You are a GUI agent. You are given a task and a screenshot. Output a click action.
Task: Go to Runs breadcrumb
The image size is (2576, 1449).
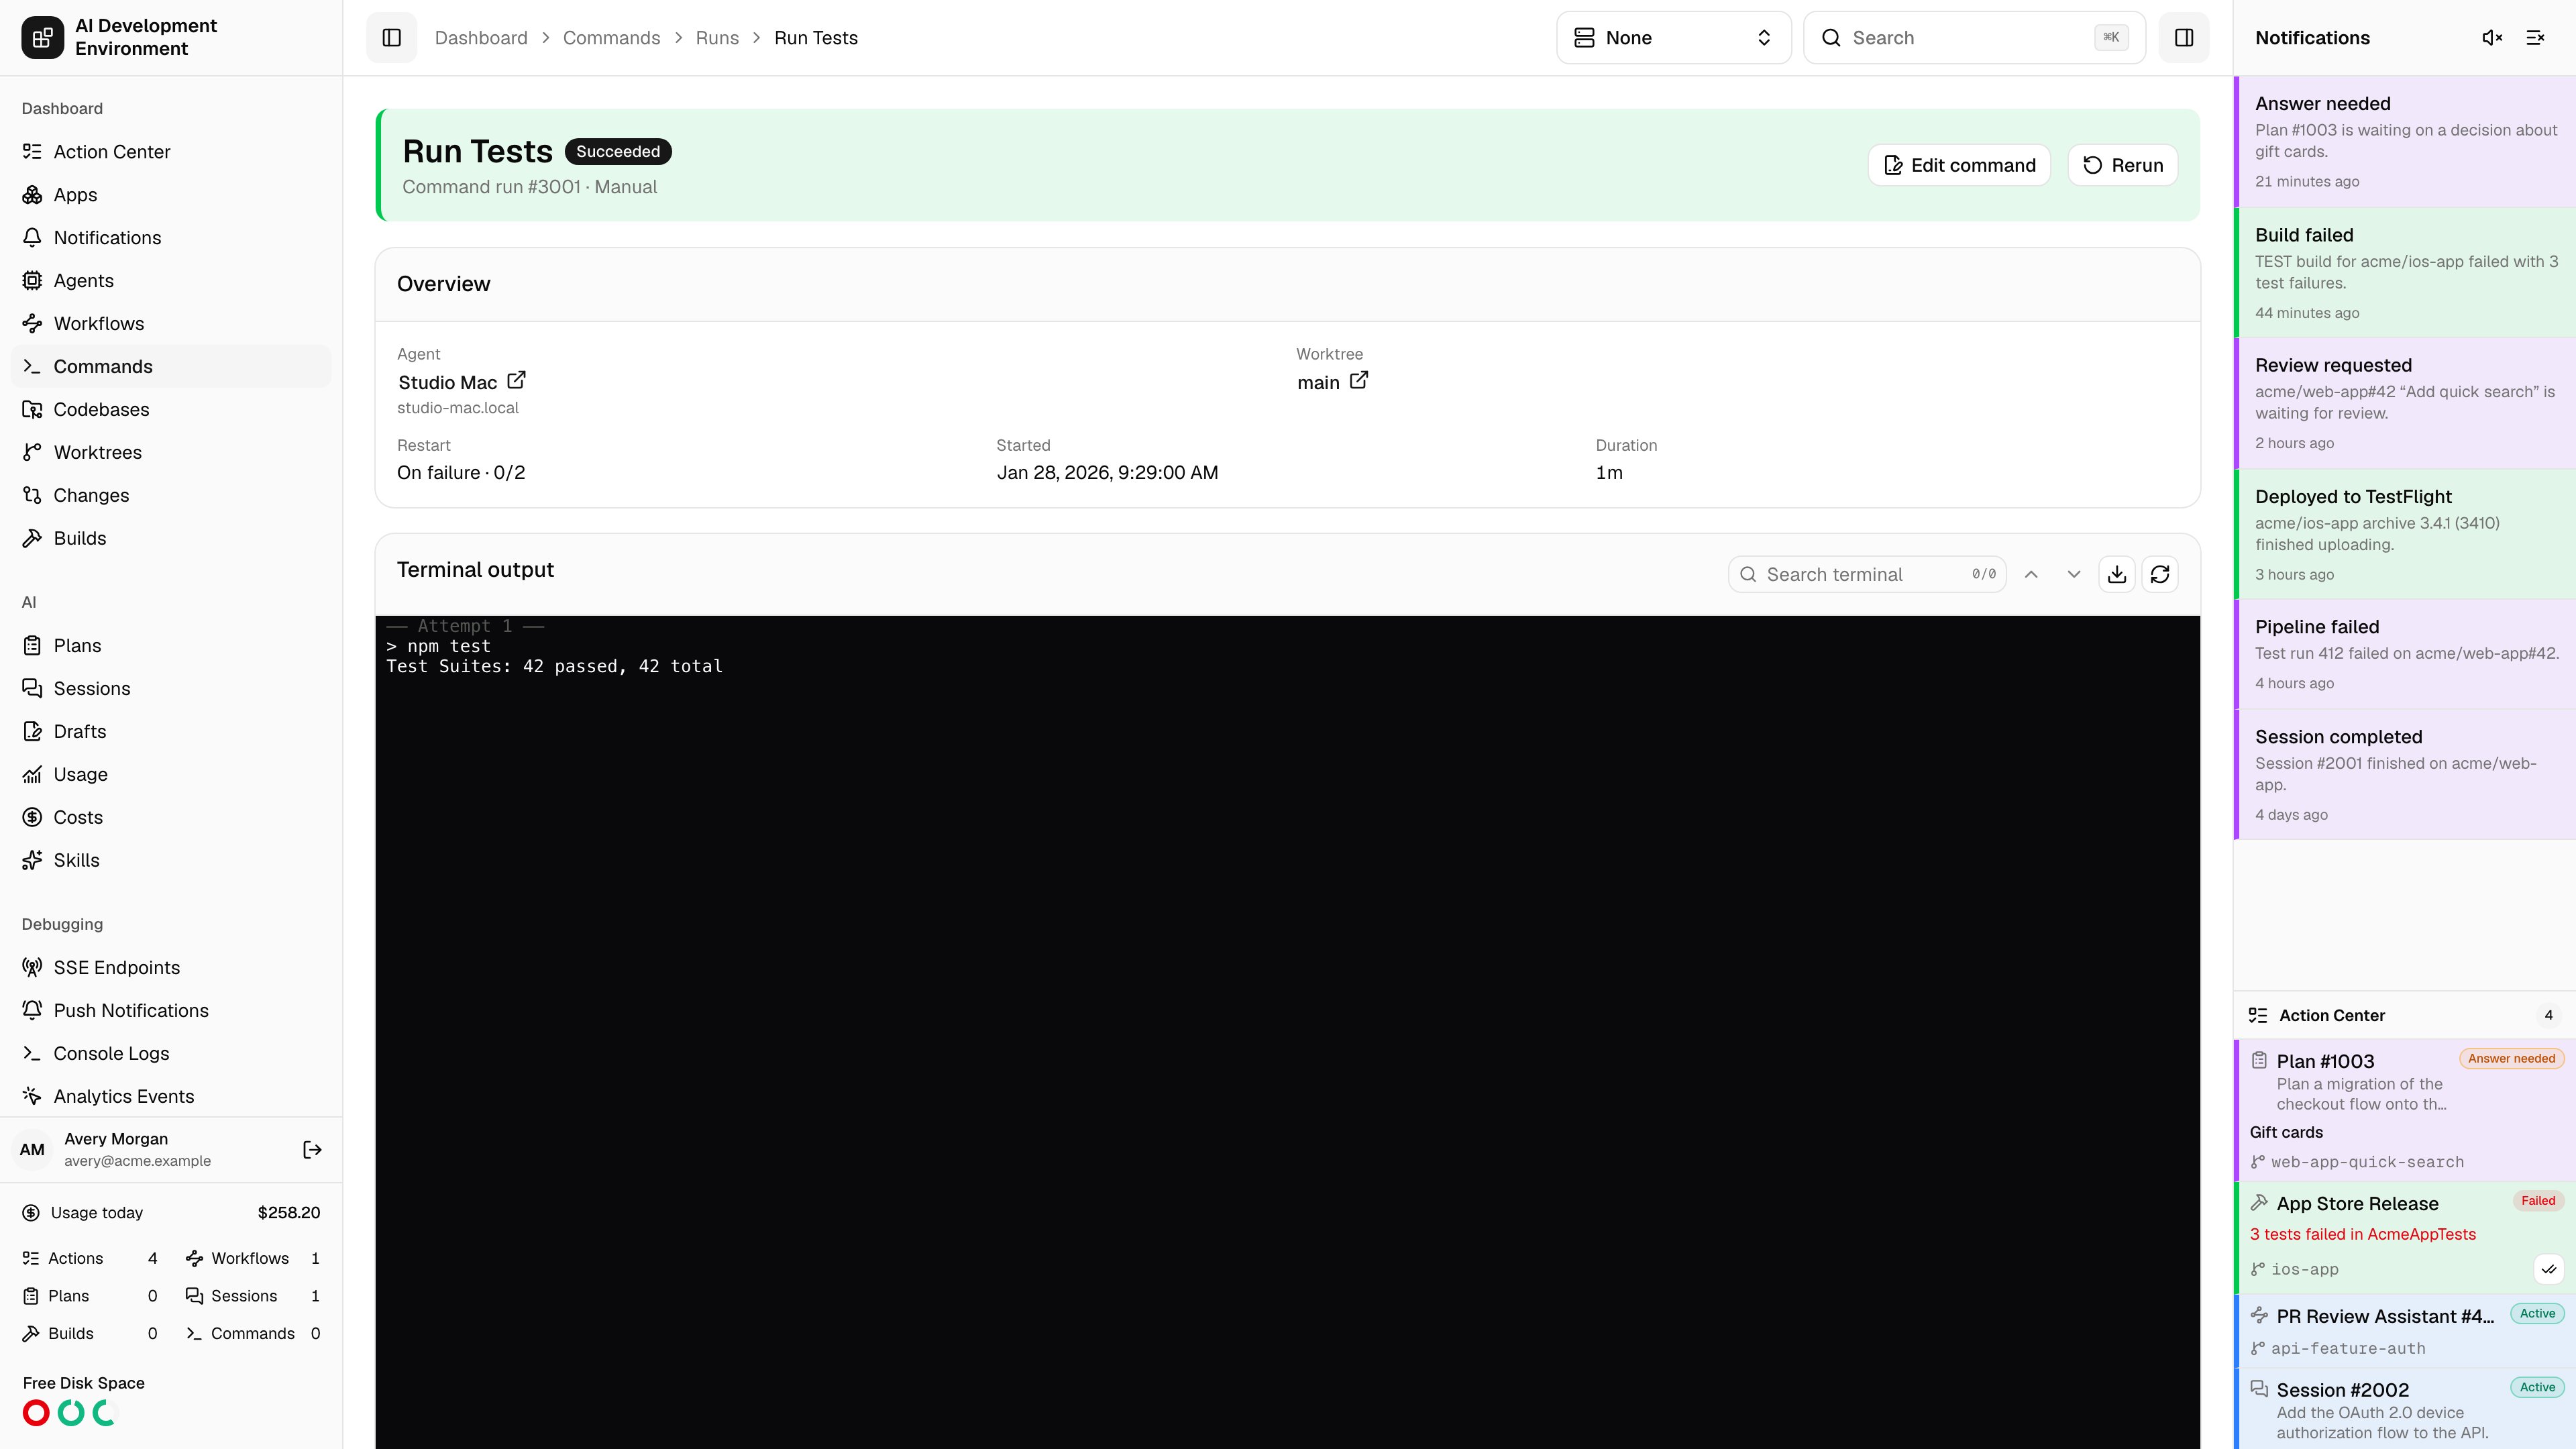coord(717,38)
